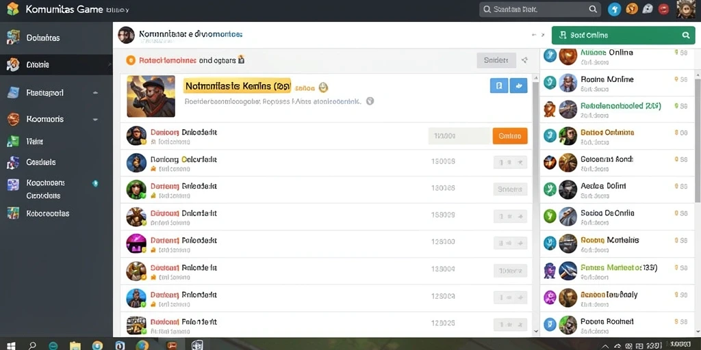The width and height of the screenshot is (701, 350).
Task: Click the blue round icon in the top header
Action: (614, 10)
